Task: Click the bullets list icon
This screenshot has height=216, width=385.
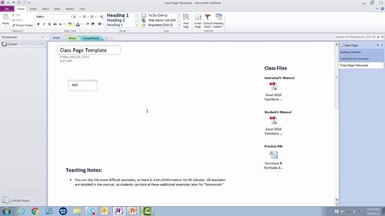Action: pos(84,17)
